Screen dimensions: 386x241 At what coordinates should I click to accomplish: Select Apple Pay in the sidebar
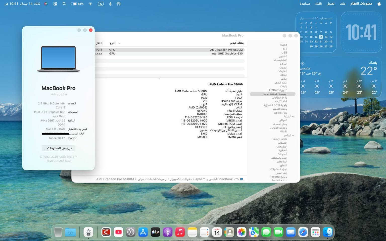280,113
